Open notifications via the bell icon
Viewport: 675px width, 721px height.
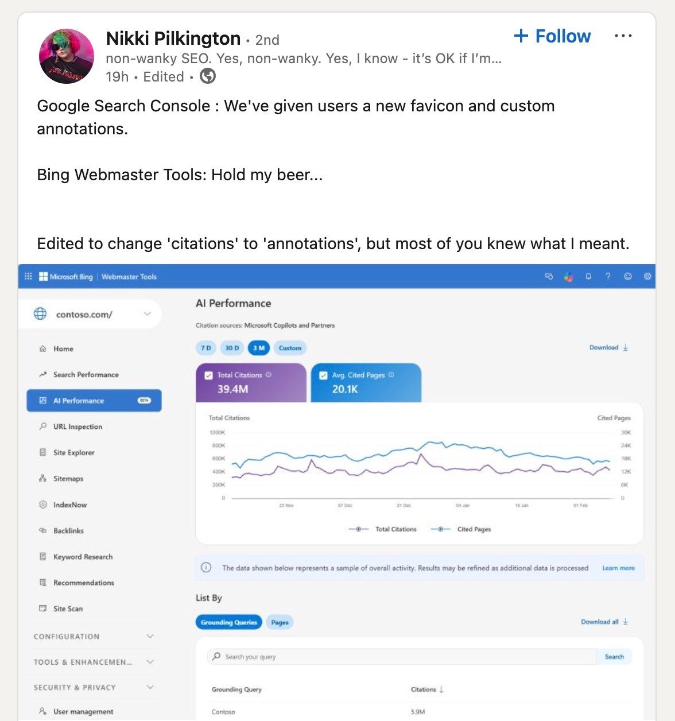click(588, 277)
